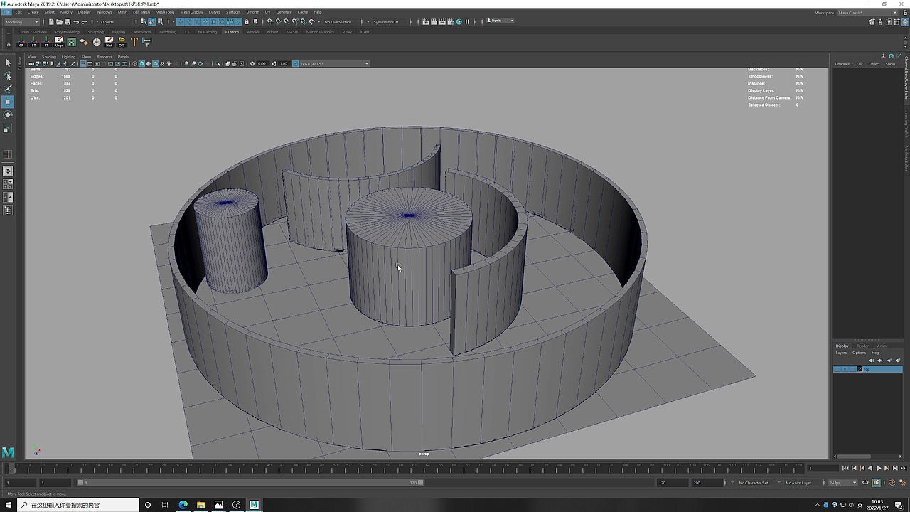Save the scene with the disk icon
The height and width of the screenshot is (512, 910).
point(66,22)
